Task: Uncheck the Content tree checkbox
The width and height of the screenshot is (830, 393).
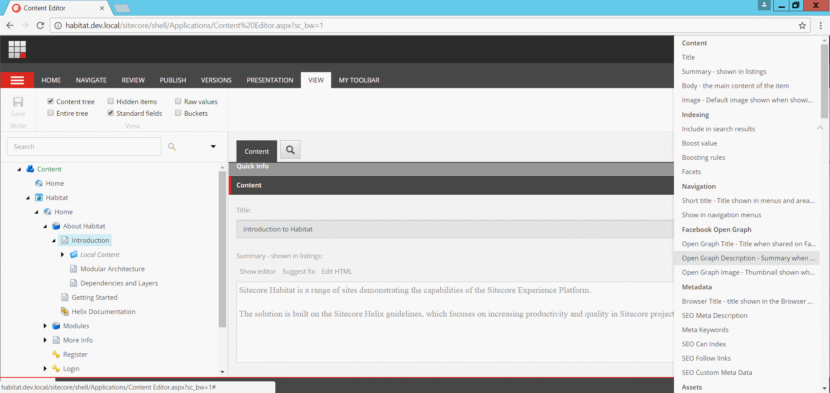Action: [51, 101]
